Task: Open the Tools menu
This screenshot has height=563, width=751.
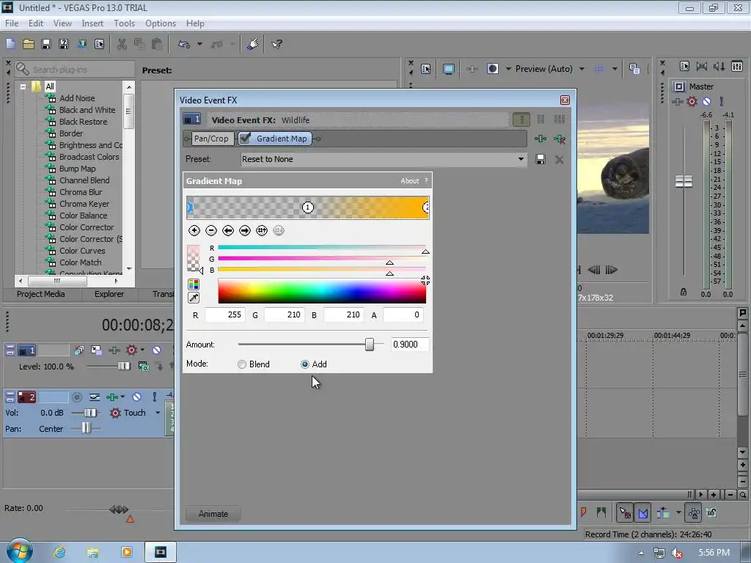Action: (x=124, y=23)
